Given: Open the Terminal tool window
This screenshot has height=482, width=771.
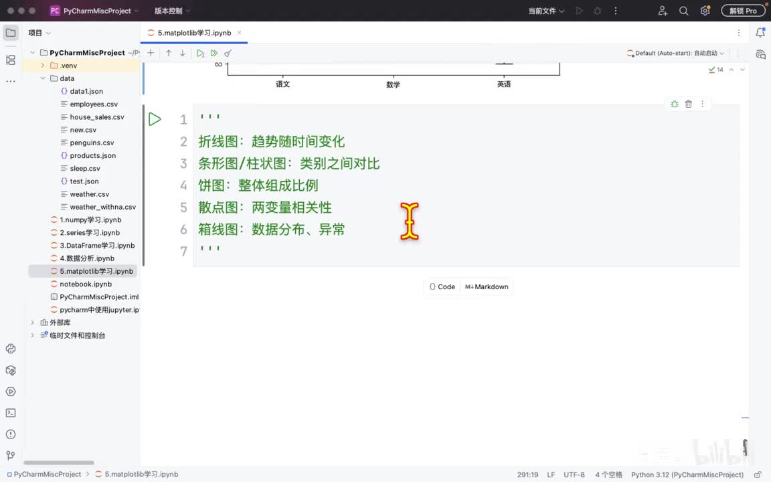Looking at the screenshot, I should 11,413.
